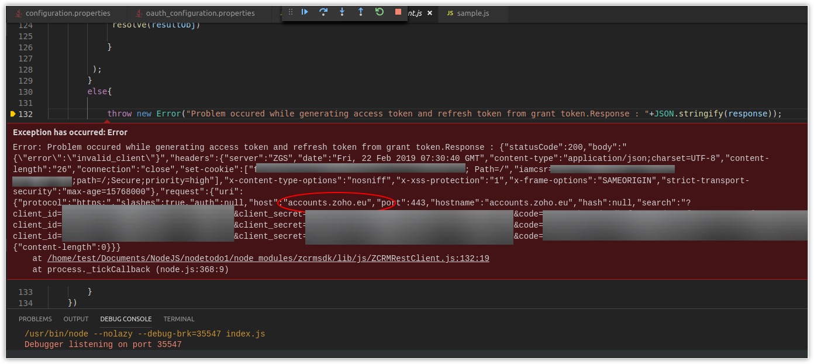Image resolution: width=814 pixels, height=364 pixels.
Task: Click the 'else{' statement on line 130
Action: click(99, 91)
